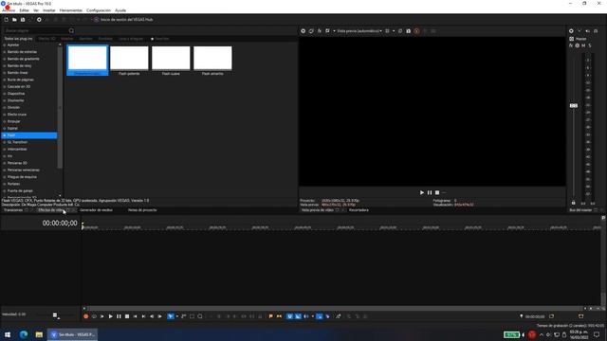This screenshot has height=341, width=607.
Task: Insert a region with orange region icon
Action: (x=279, y=316)
